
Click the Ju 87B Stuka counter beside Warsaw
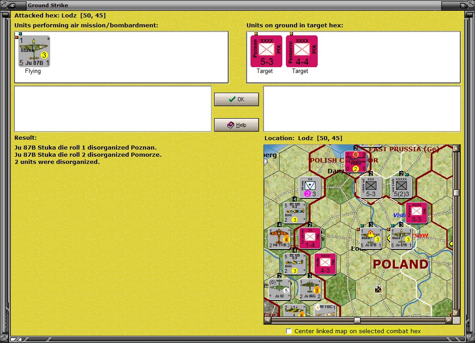click(x=402, y=238)
